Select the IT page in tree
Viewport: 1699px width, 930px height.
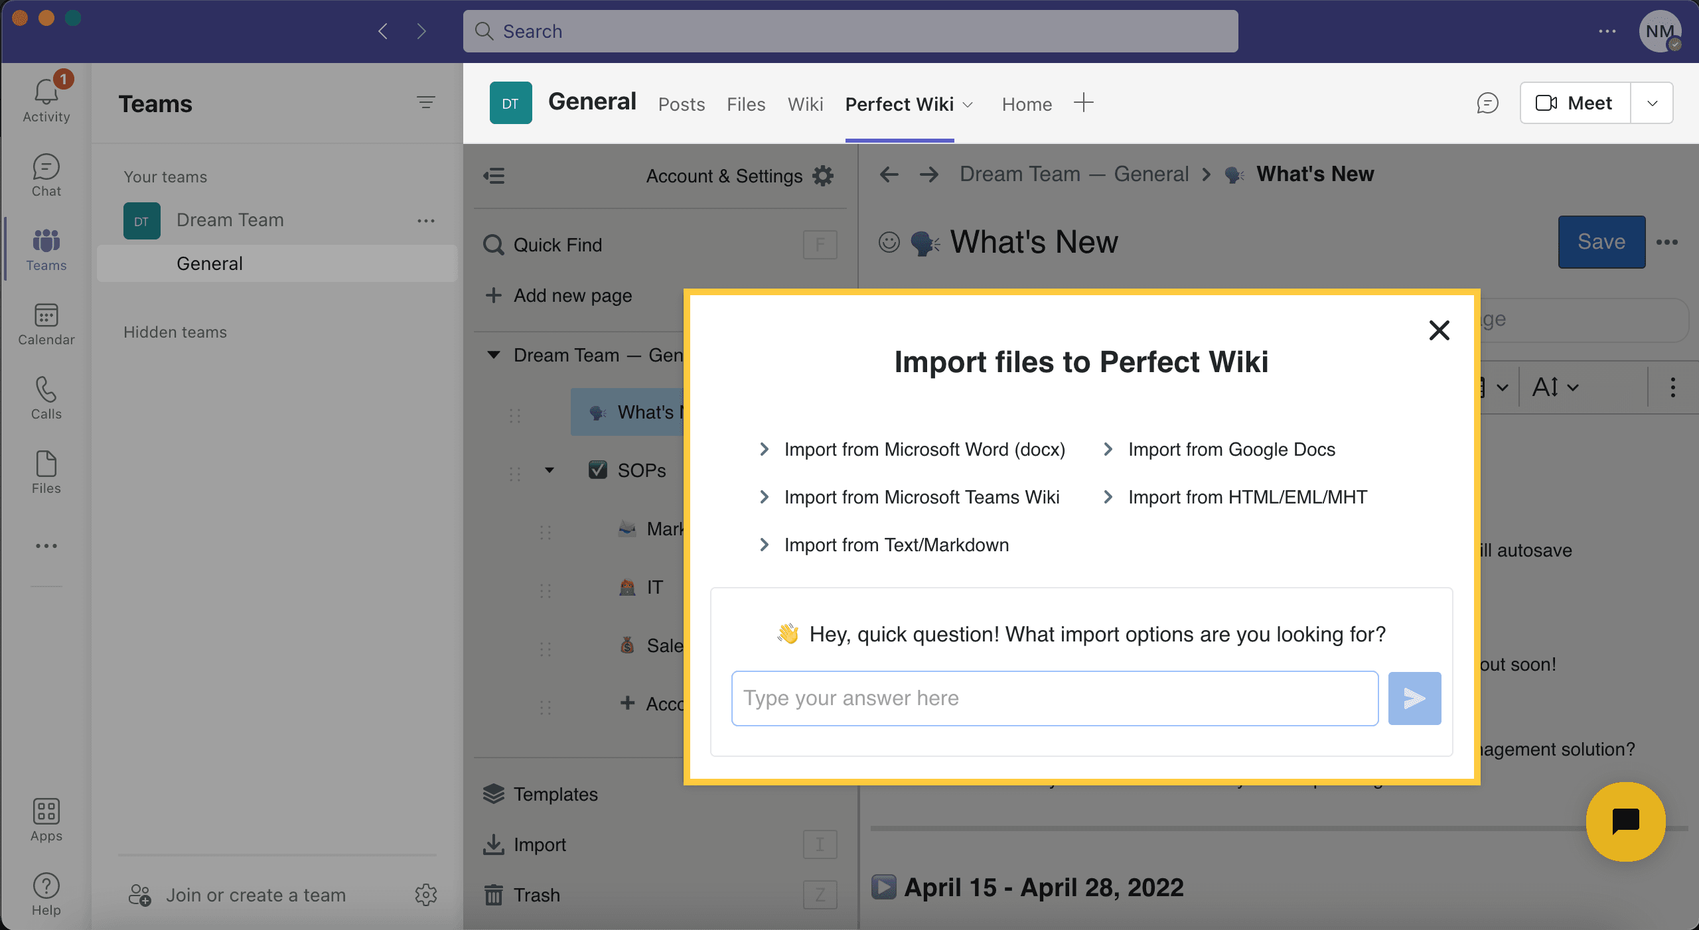[640, 587]
